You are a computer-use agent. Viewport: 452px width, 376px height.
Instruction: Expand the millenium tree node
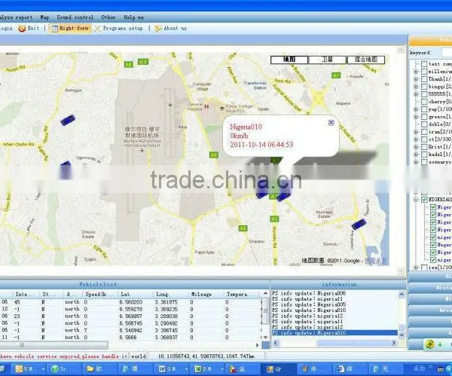416,72
